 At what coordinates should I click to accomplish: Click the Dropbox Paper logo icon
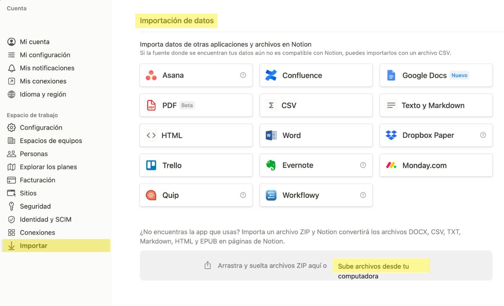(x=391, y=135)
